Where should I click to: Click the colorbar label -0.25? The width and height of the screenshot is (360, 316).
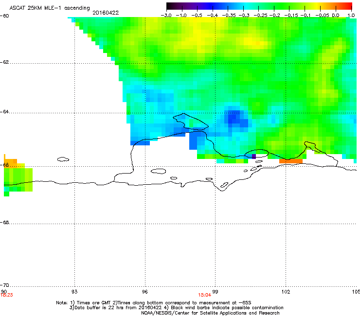(x=261, y=16)
